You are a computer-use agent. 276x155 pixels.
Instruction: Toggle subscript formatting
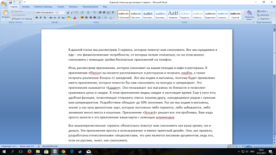click(55, 18)
